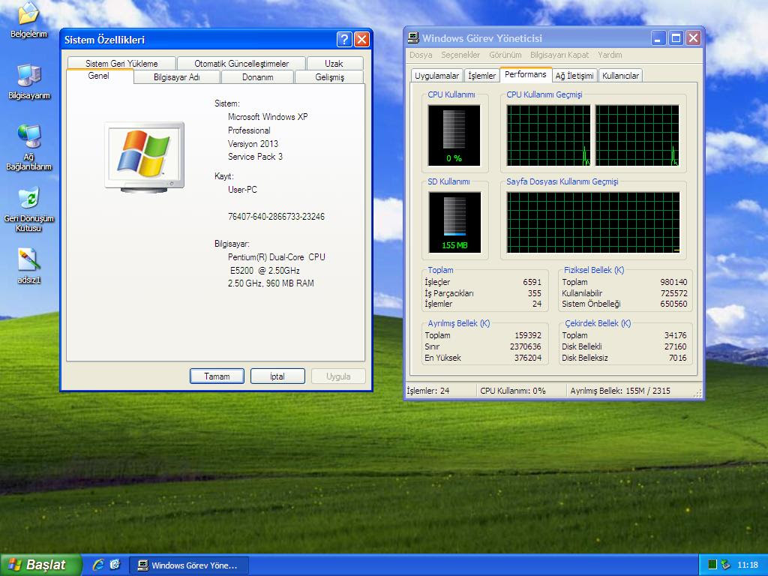This screenshot has width=768, height=576.
Task: Click the User-PC registration text
Action: point(242,190)
